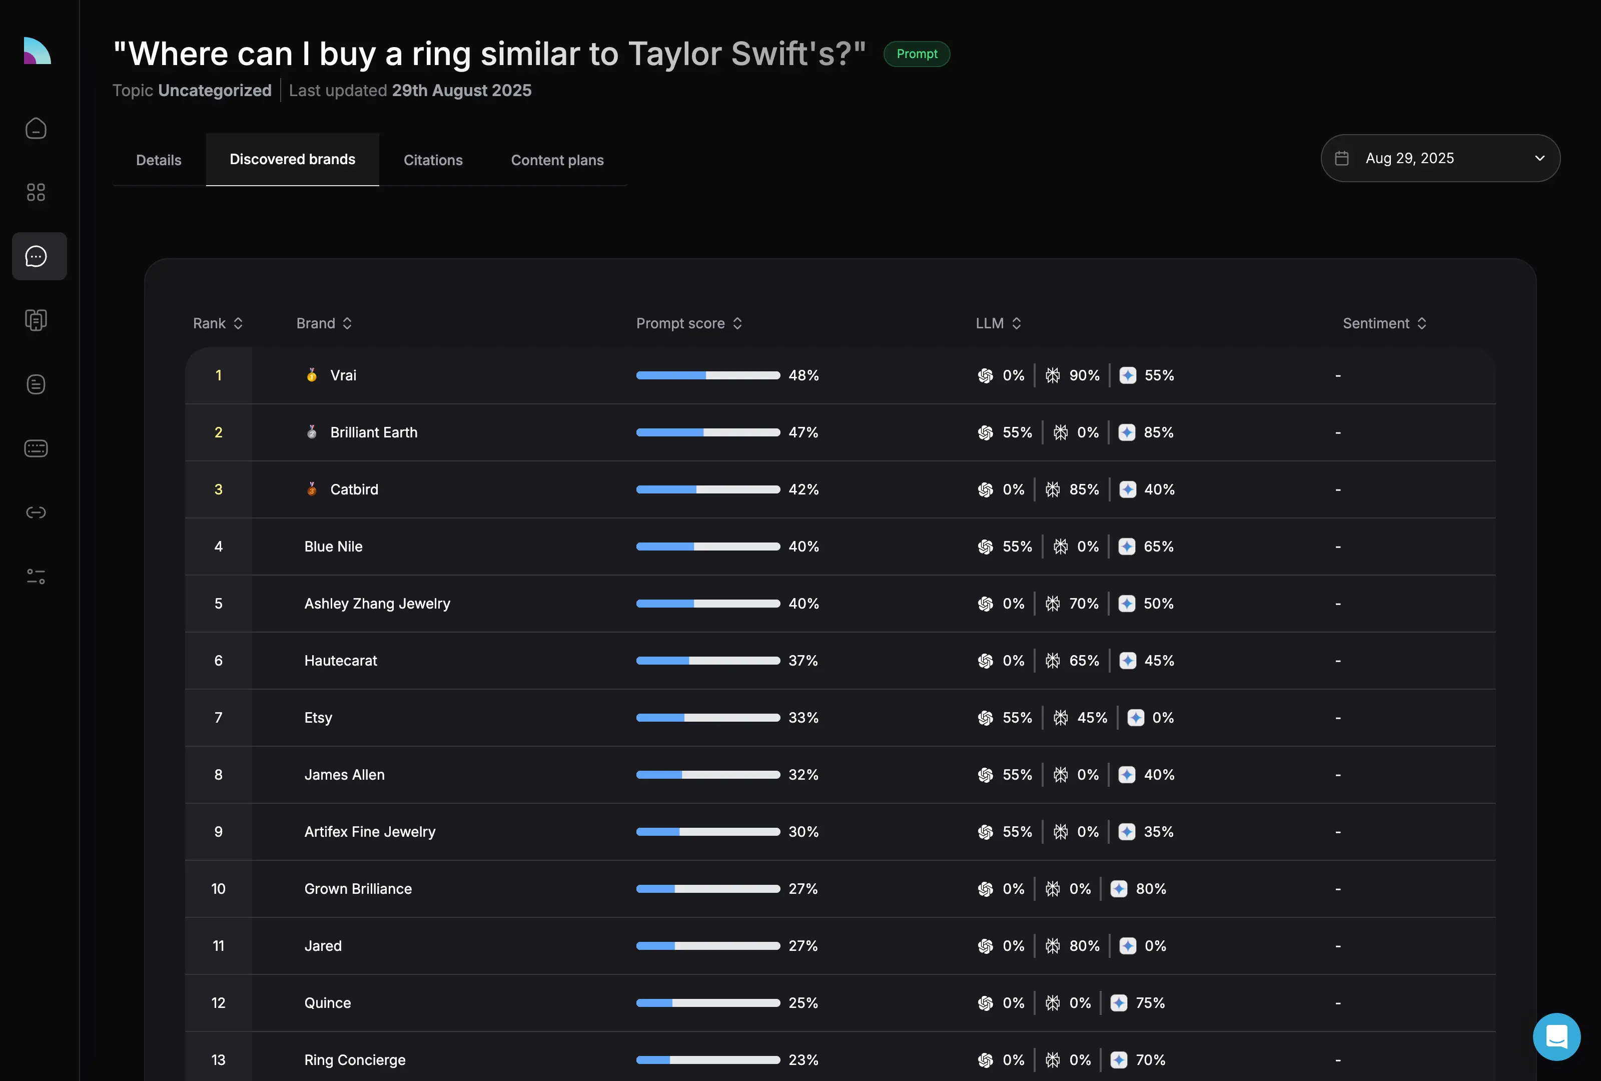Image resolution: width=1601 pixels, height=1081 pixels.
Task: Click the Grown Brilliance brand name
Action: (x=358, y=889)
